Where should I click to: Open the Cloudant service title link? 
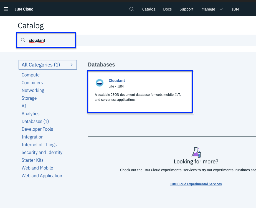116,81
